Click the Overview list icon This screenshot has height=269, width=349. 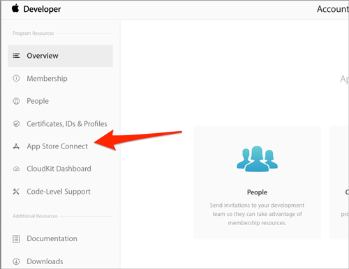tap(16, 56)
